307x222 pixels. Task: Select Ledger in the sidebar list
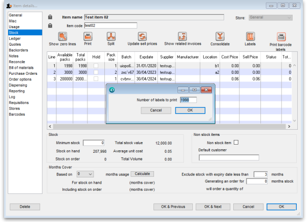14,37
